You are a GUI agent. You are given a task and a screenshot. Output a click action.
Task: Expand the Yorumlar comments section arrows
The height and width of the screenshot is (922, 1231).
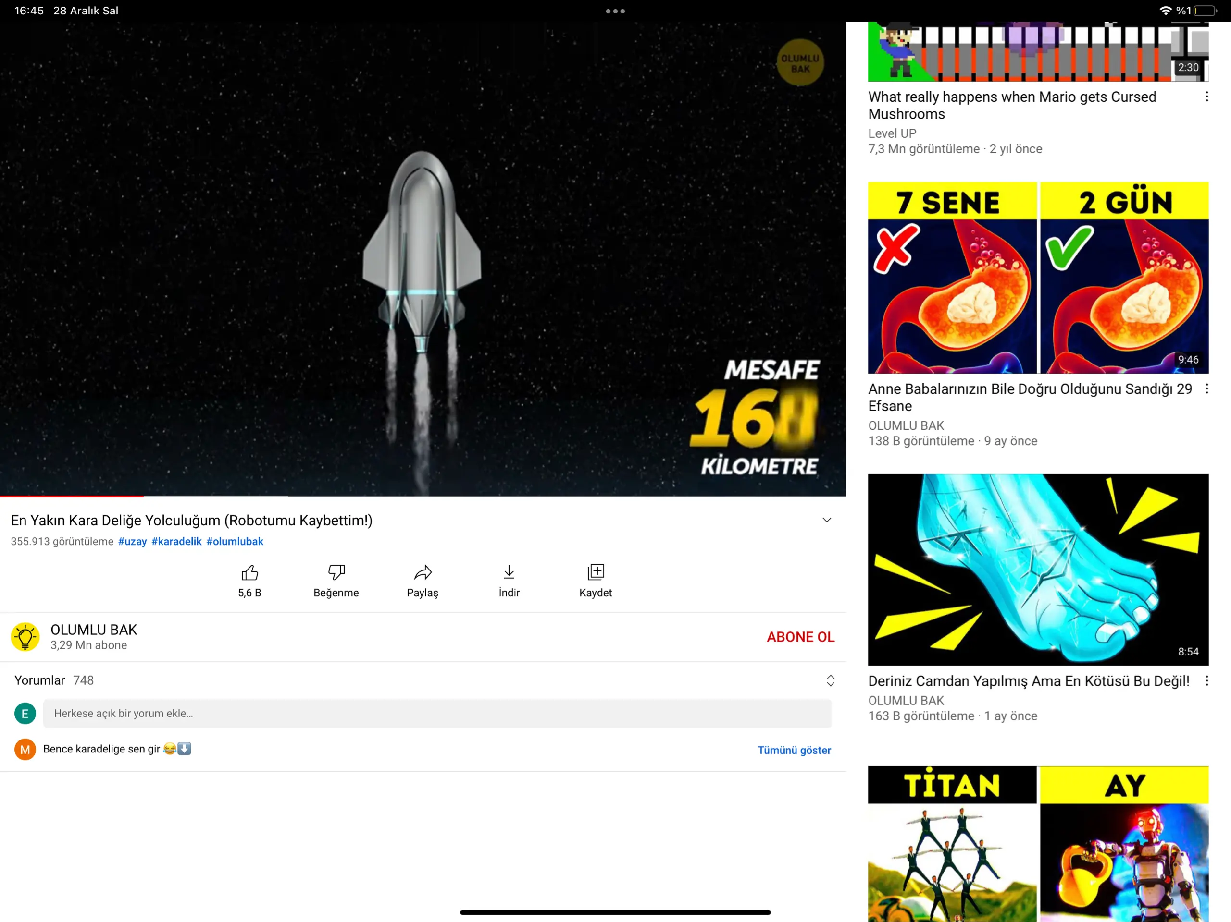point(830,680)
